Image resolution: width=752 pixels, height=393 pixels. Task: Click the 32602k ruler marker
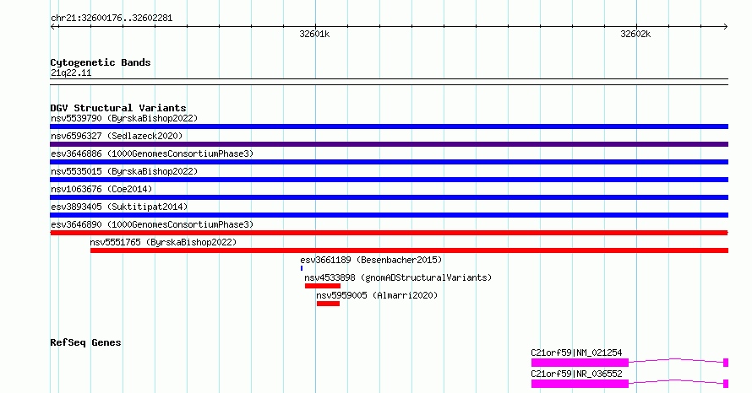point(635,34)
